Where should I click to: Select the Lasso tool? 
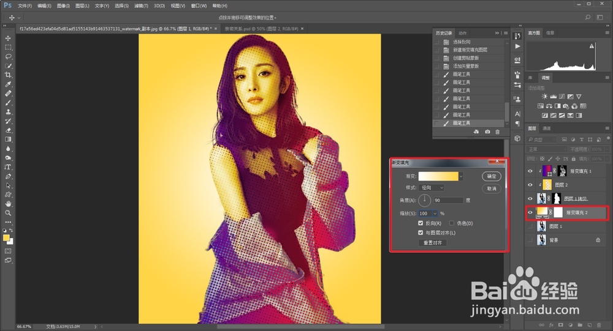click(x=8, y=57)
